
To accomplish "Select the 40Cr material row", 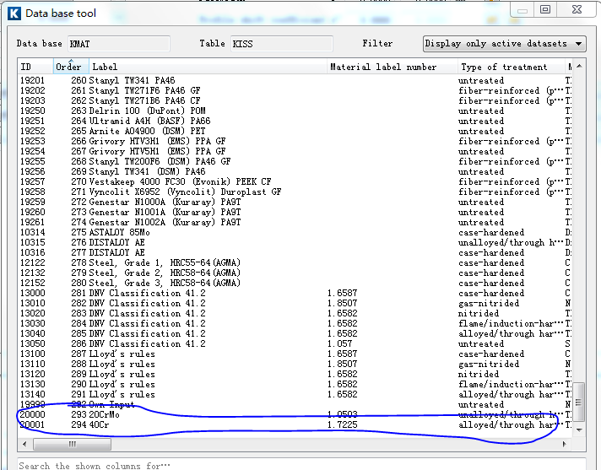I will click(x=295, y=424).
